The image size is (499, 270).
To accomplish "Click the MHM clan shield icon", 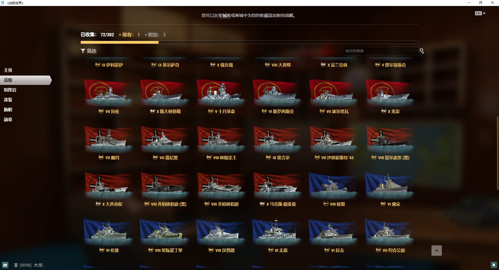I will [x=16, y=265].
